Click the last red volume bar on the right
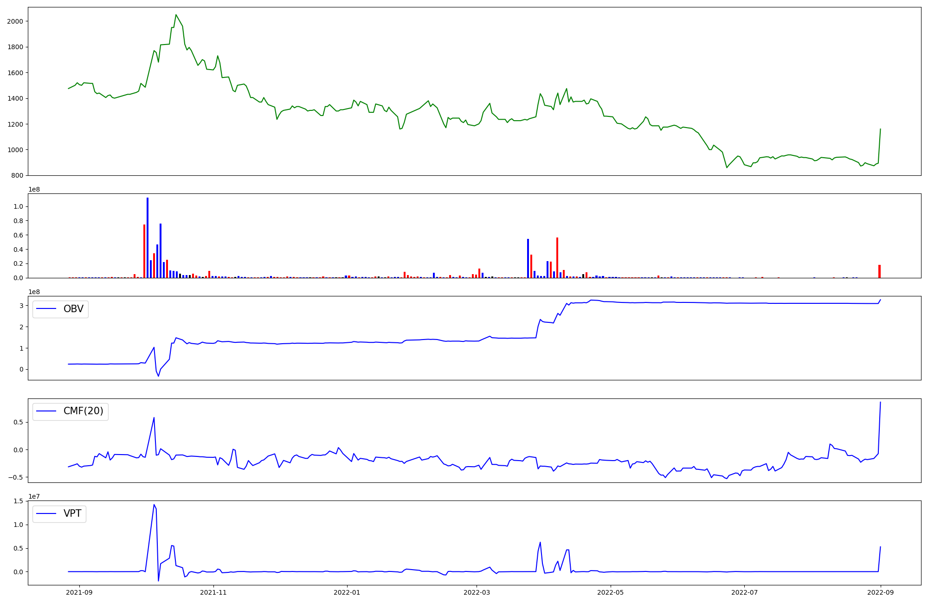 (879, 271)
